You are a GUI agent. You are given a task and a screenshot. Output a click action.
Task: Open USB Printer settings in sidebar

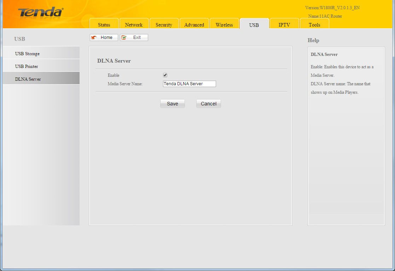point(27,67)
